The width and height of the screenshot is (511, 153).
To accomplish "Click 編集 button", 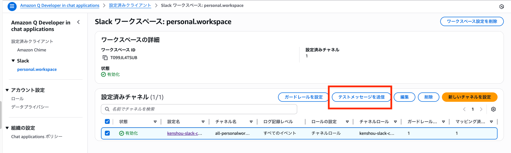I will tap(404, 97).
